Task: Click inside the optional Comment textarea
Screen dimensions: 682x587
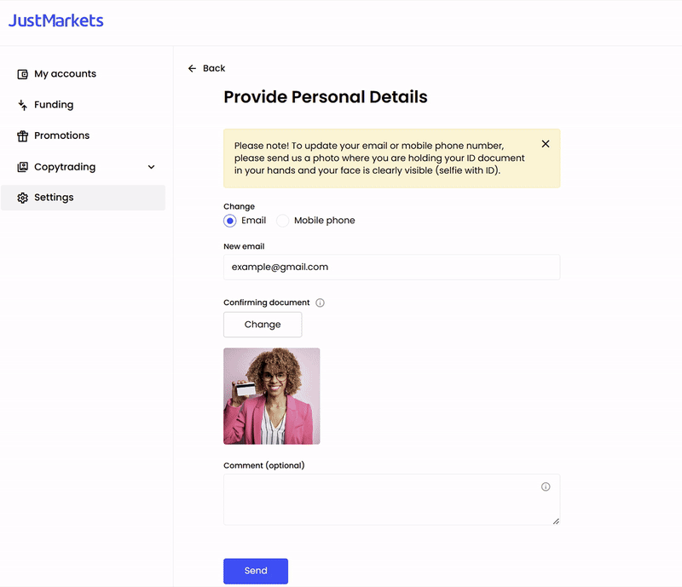Action: 392,499
